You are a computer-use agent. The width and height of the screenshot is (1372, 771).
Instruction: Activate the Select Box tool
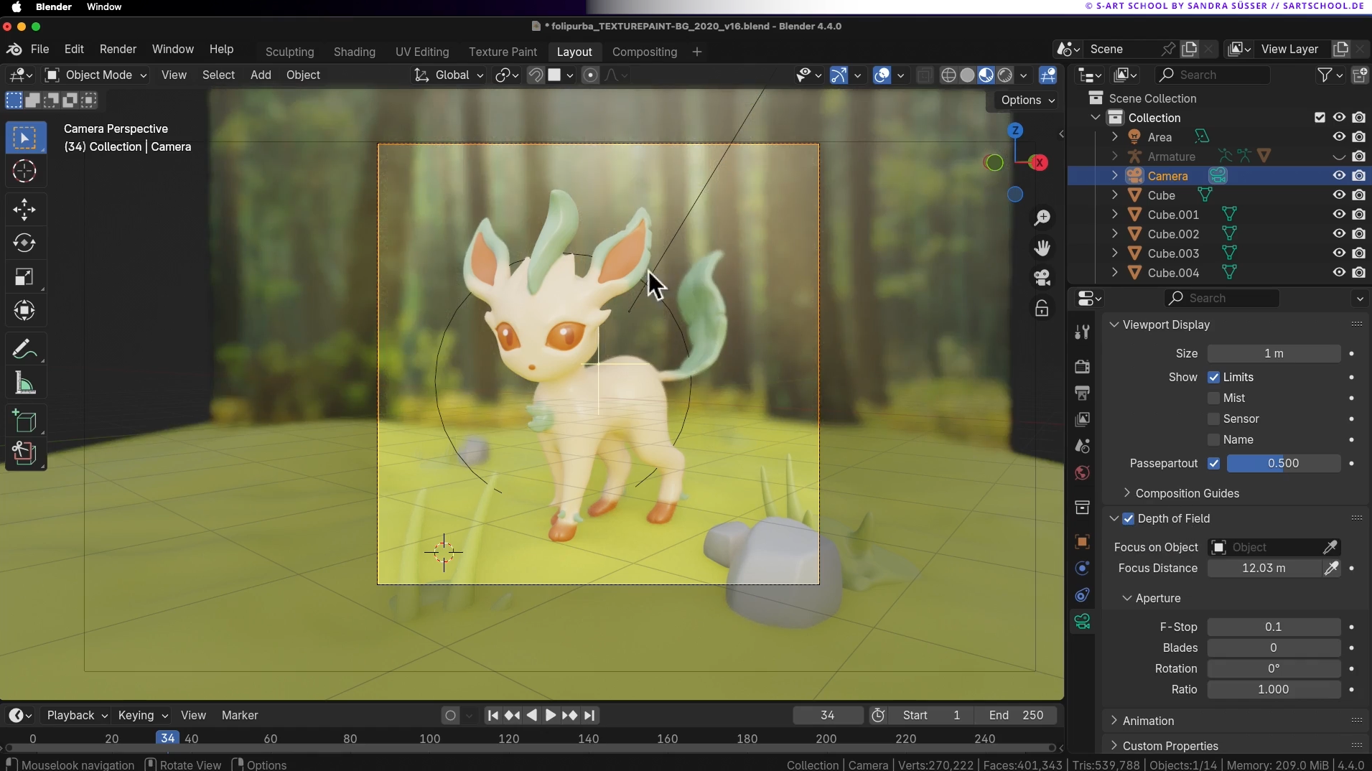(x=24, y=138)
